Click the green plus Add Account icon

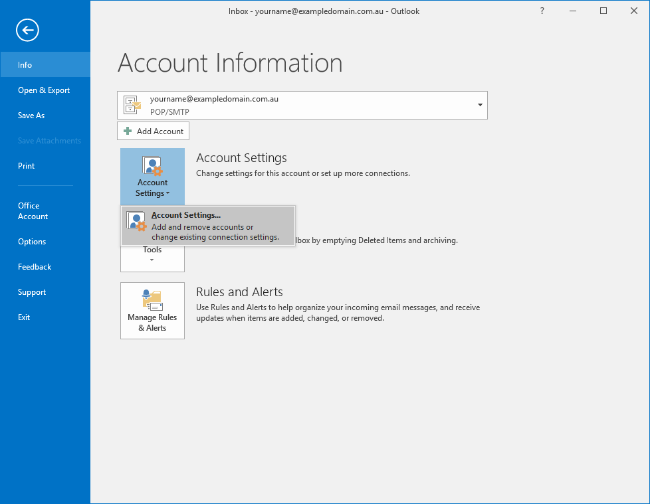coord(128,131)
